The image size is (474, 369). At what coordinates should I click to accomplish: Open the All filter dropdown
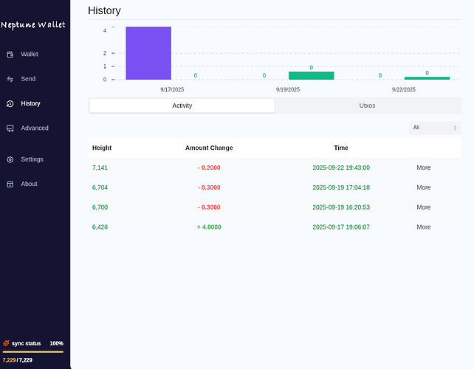pos(435,128)
